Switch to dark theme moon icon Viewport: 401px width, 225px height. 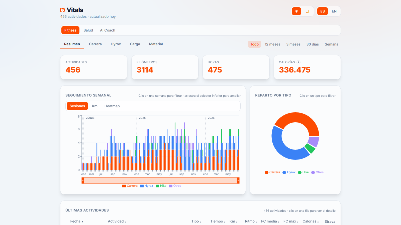308,11
